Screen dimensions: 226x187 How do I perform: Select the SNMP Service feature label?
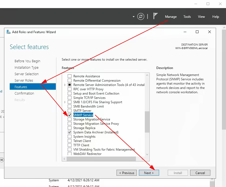83,115
